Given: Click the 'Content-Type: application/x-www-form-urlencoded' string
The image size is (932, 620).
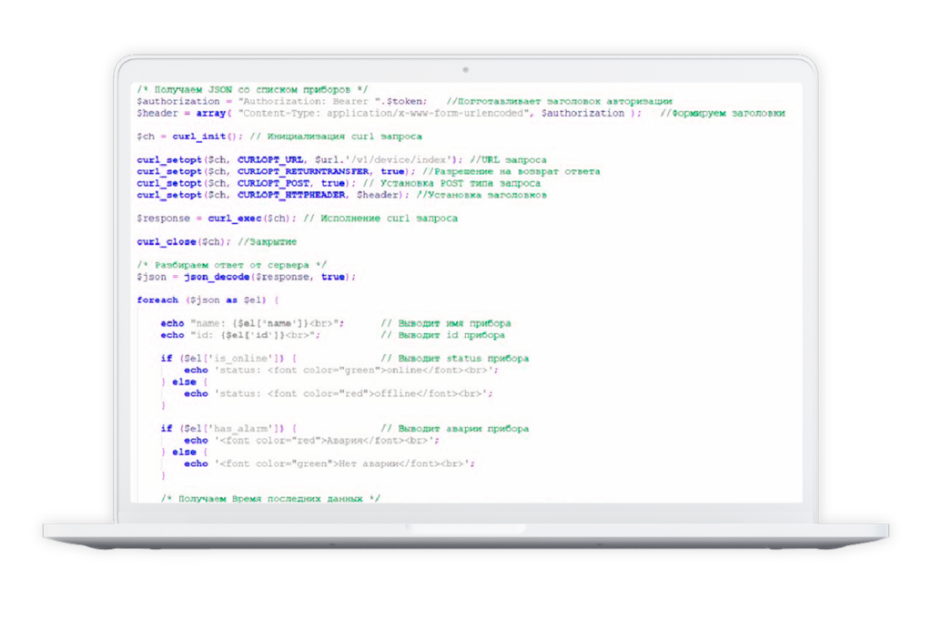Looking at the screenshot, I should tap(384, 113).
